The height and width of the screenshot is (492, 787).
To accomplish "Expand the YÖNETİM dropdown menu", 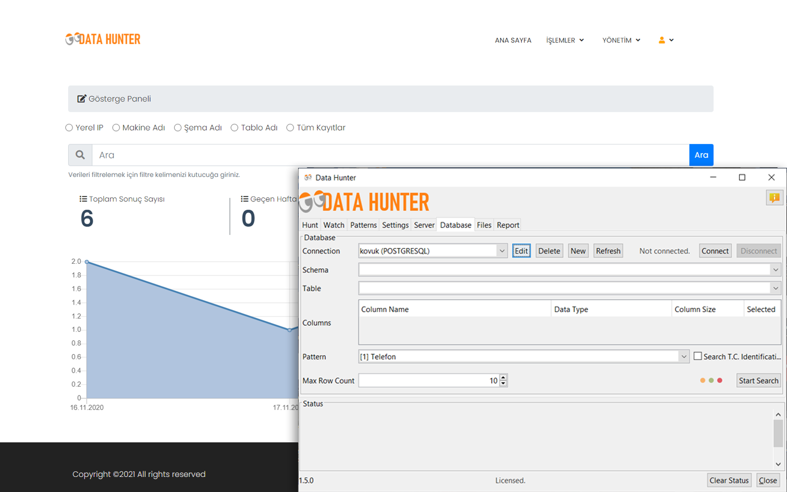I will point(621,40).
